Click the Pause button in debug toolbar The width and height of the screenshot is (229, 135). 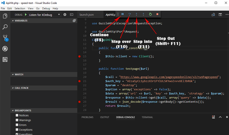pos(123,14)
